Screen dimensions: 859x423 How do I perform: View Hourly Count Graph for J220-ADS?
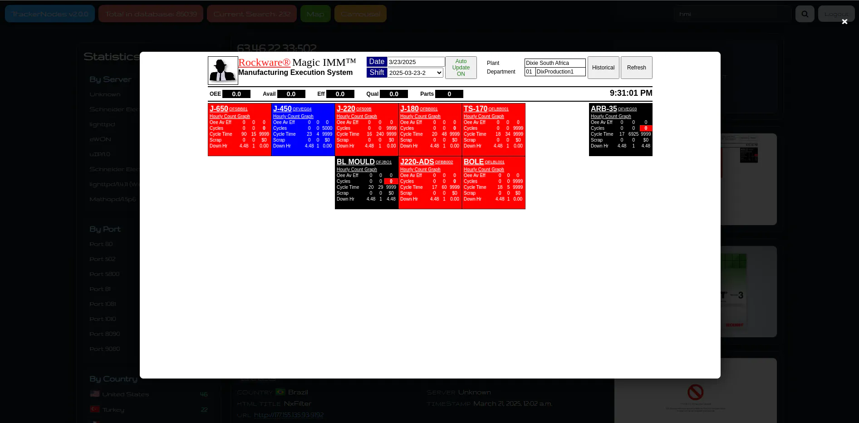(x=420, y=170)
